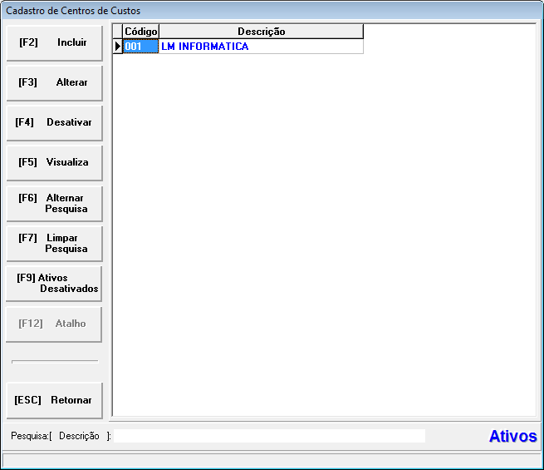Click the [F12] Atalho button
Viewport: 544px width, 470px height.
(x=54, y=324)
